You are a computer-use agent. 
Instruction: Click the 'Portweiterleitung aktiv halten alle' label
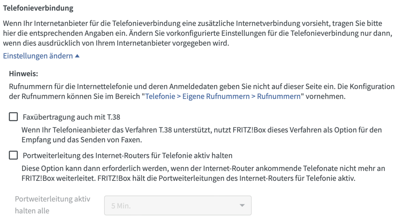(x=53, y=205)
